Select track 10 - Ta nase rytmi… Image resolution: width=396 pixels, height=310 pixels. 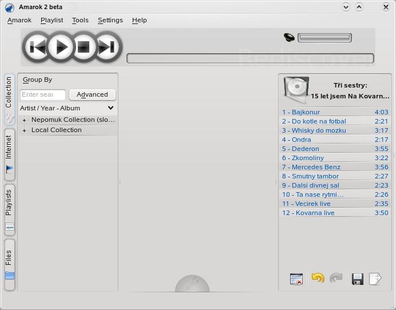tap(335, 194)
